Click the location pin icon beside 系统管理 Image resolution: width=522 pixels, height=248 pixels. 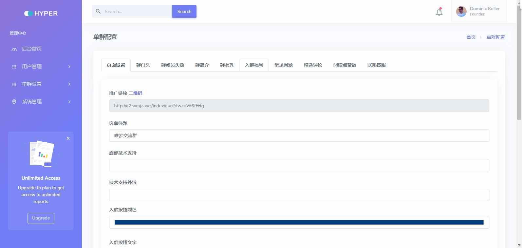click(14, 102)
